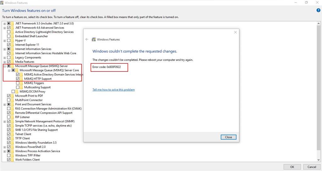
Task: Click the 'Error code: 0x800F0922' text
Action: coord(107,67)
